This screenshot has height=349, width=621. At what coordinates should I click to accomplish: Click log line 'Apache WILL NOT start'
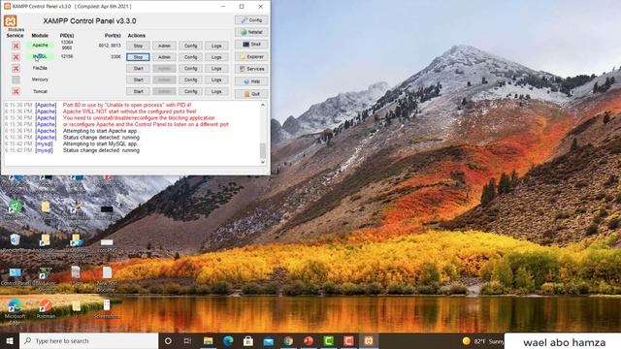129,111
